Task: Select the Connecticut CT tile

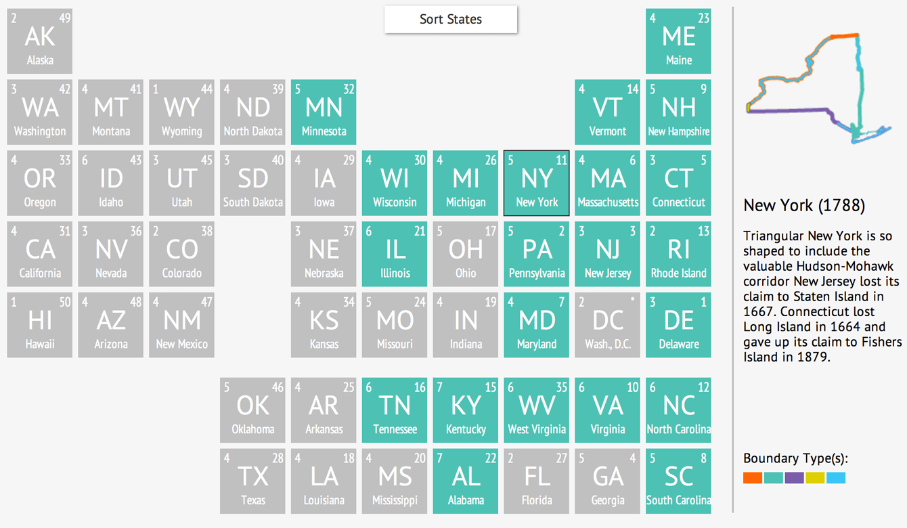Action: [678, 183]
